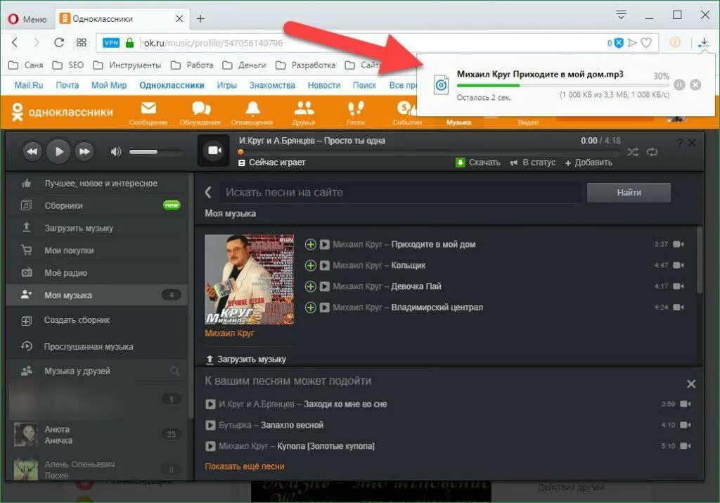This screenshot has height=503, width=720.
Task: Skip to the next track
Action: point(84,151)
